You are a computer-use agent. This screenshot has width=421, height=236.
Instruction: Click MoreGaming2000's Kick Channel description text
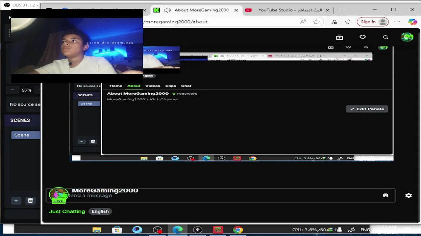(142, 99)
